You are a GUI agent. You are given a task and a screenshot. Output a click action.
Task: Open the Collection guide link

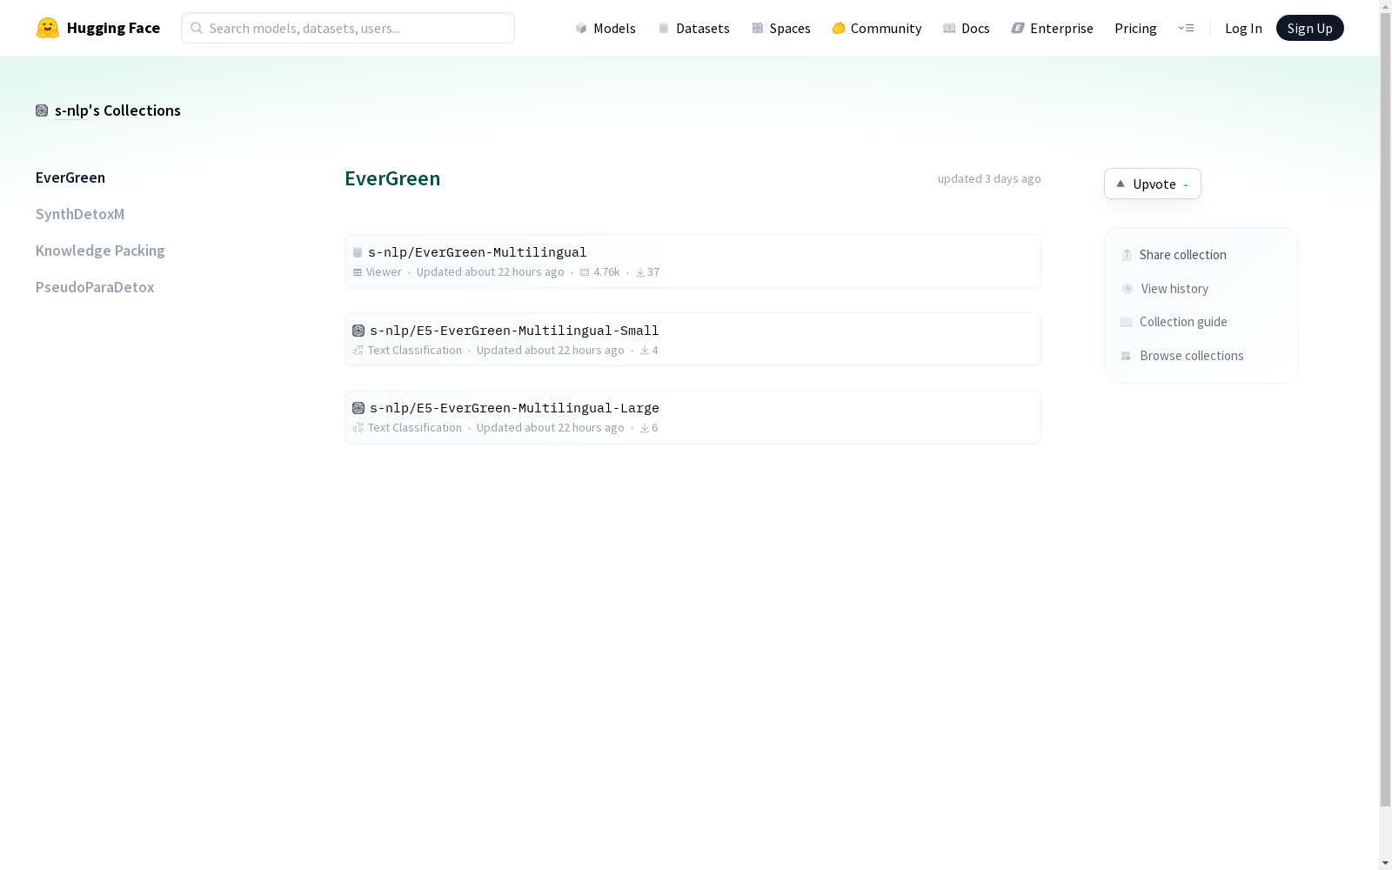(1183, 322)
